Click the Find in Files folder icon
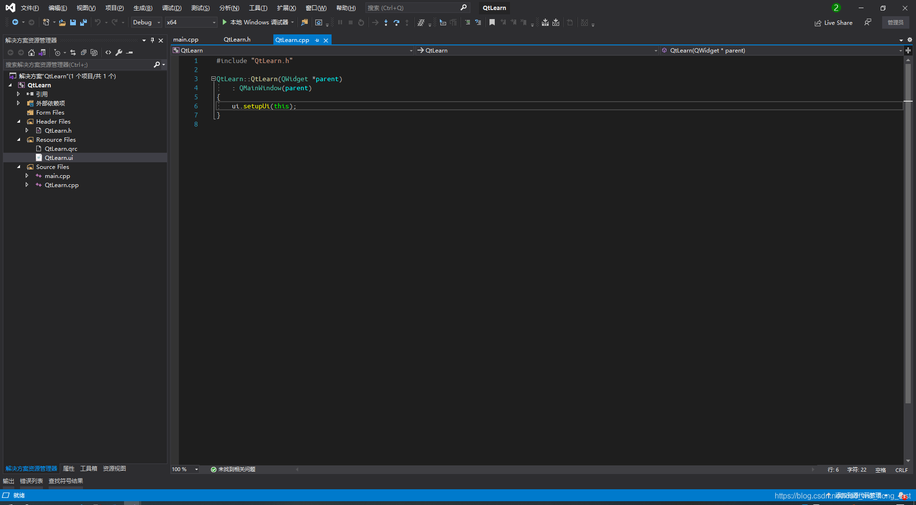Screen dimensions: 916x505 304,22
